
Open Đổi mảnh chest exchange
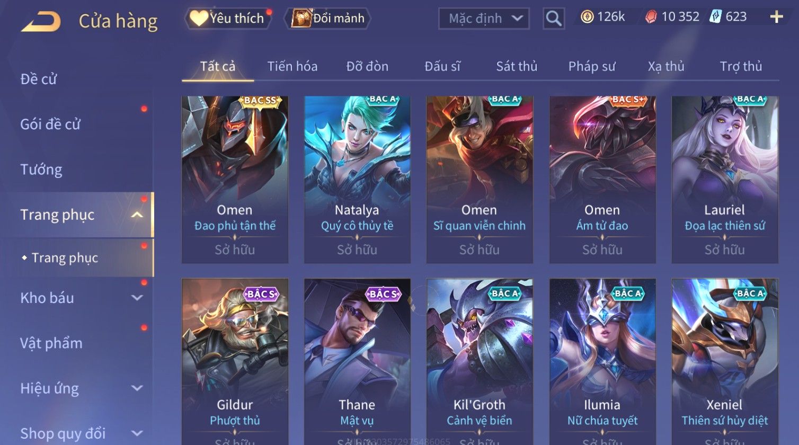[329, 19]
